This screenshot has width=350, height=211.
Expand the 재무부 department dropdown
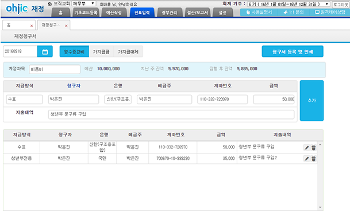(x=84, y=3)
